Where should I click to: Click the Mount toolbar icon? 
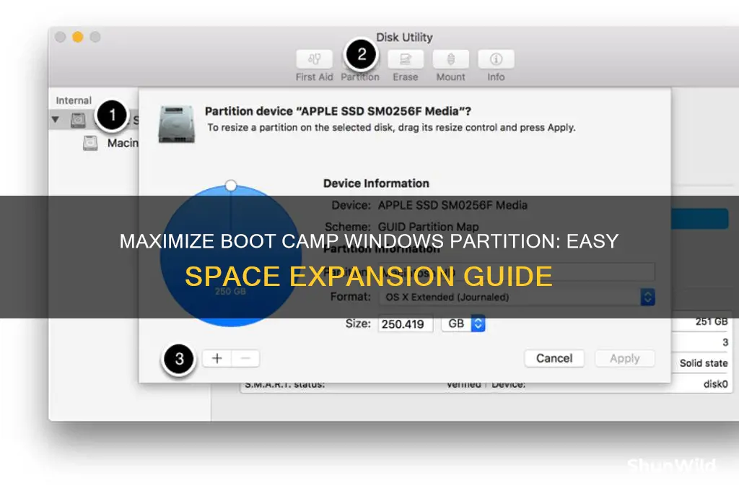pyautogui.click(x=450, y=59)
